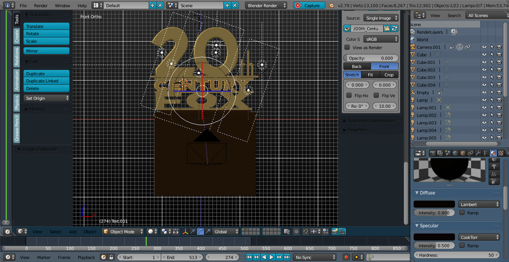The height and width of the screenshot is (262, 509).
Task: Toggle Lamp.003 selectability cursor icon
Action: [492, 123]
